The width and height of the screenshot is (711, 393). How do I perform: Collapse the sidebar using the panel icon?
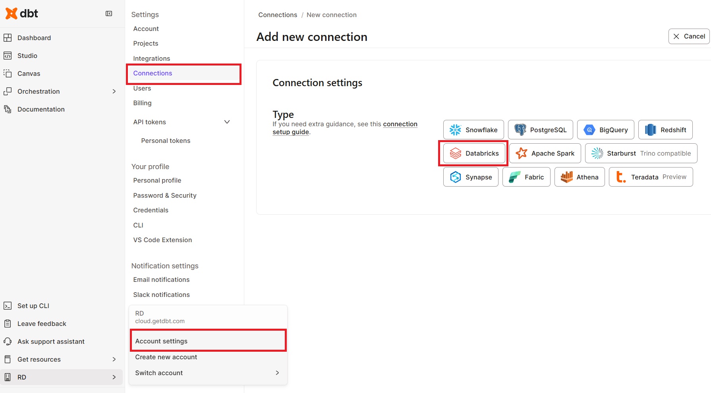click(x=109, y=13)
